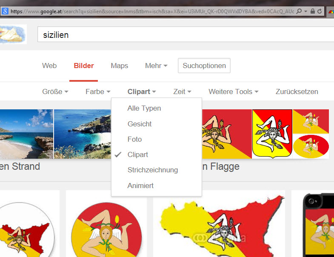
Task: Click the Suchoptionen button
Action: (204, 66)
